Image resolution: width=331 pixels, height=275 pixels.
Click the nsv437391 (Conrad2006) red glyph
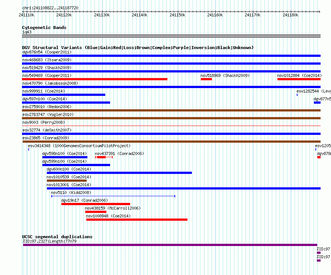(104, 157)
